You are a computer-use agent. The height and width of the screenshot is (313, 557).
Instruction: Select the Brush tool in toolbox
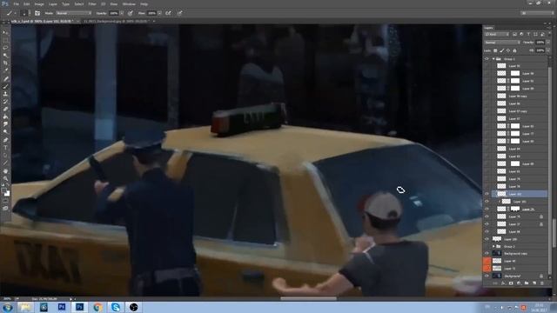click(x=5, y=86)
